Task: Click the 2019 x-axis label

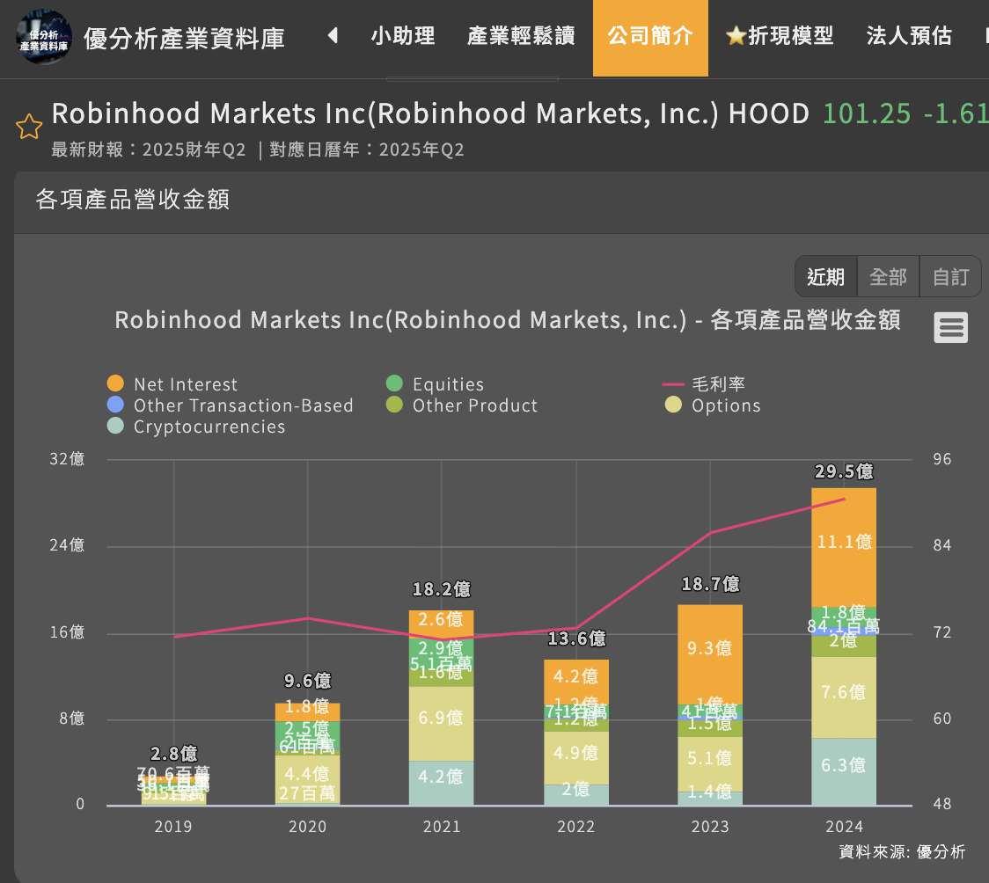Action: pos(173,827)
